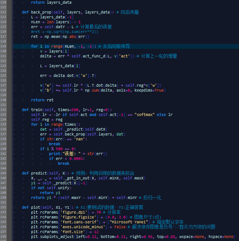The width and height of the screenshot is (239, 241).
Task: Click 'self.act_func_d' in the delta line
Action: tap(88, 56)
